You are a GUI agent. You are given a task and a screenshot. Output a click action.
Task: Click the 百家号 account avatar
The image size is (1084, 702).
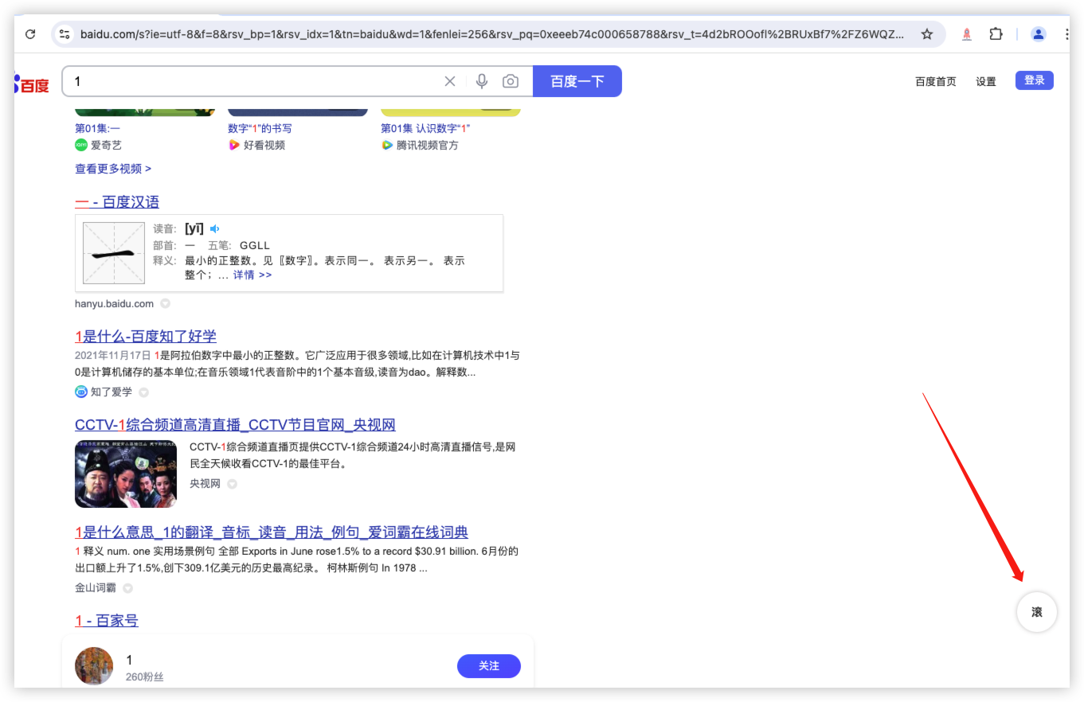click(x=94, y=666)
